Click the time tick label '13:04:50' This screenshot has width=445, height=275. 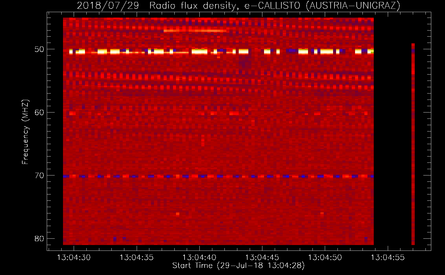[x=325, y=258]
